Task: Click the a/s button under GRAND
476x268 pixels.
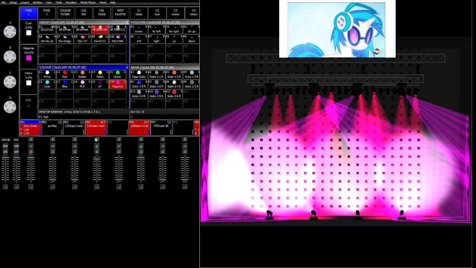Action: coord(5,151)
